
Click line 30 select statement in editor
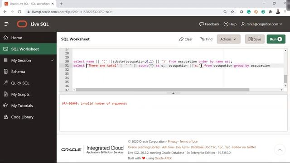(x=153, y=62)
